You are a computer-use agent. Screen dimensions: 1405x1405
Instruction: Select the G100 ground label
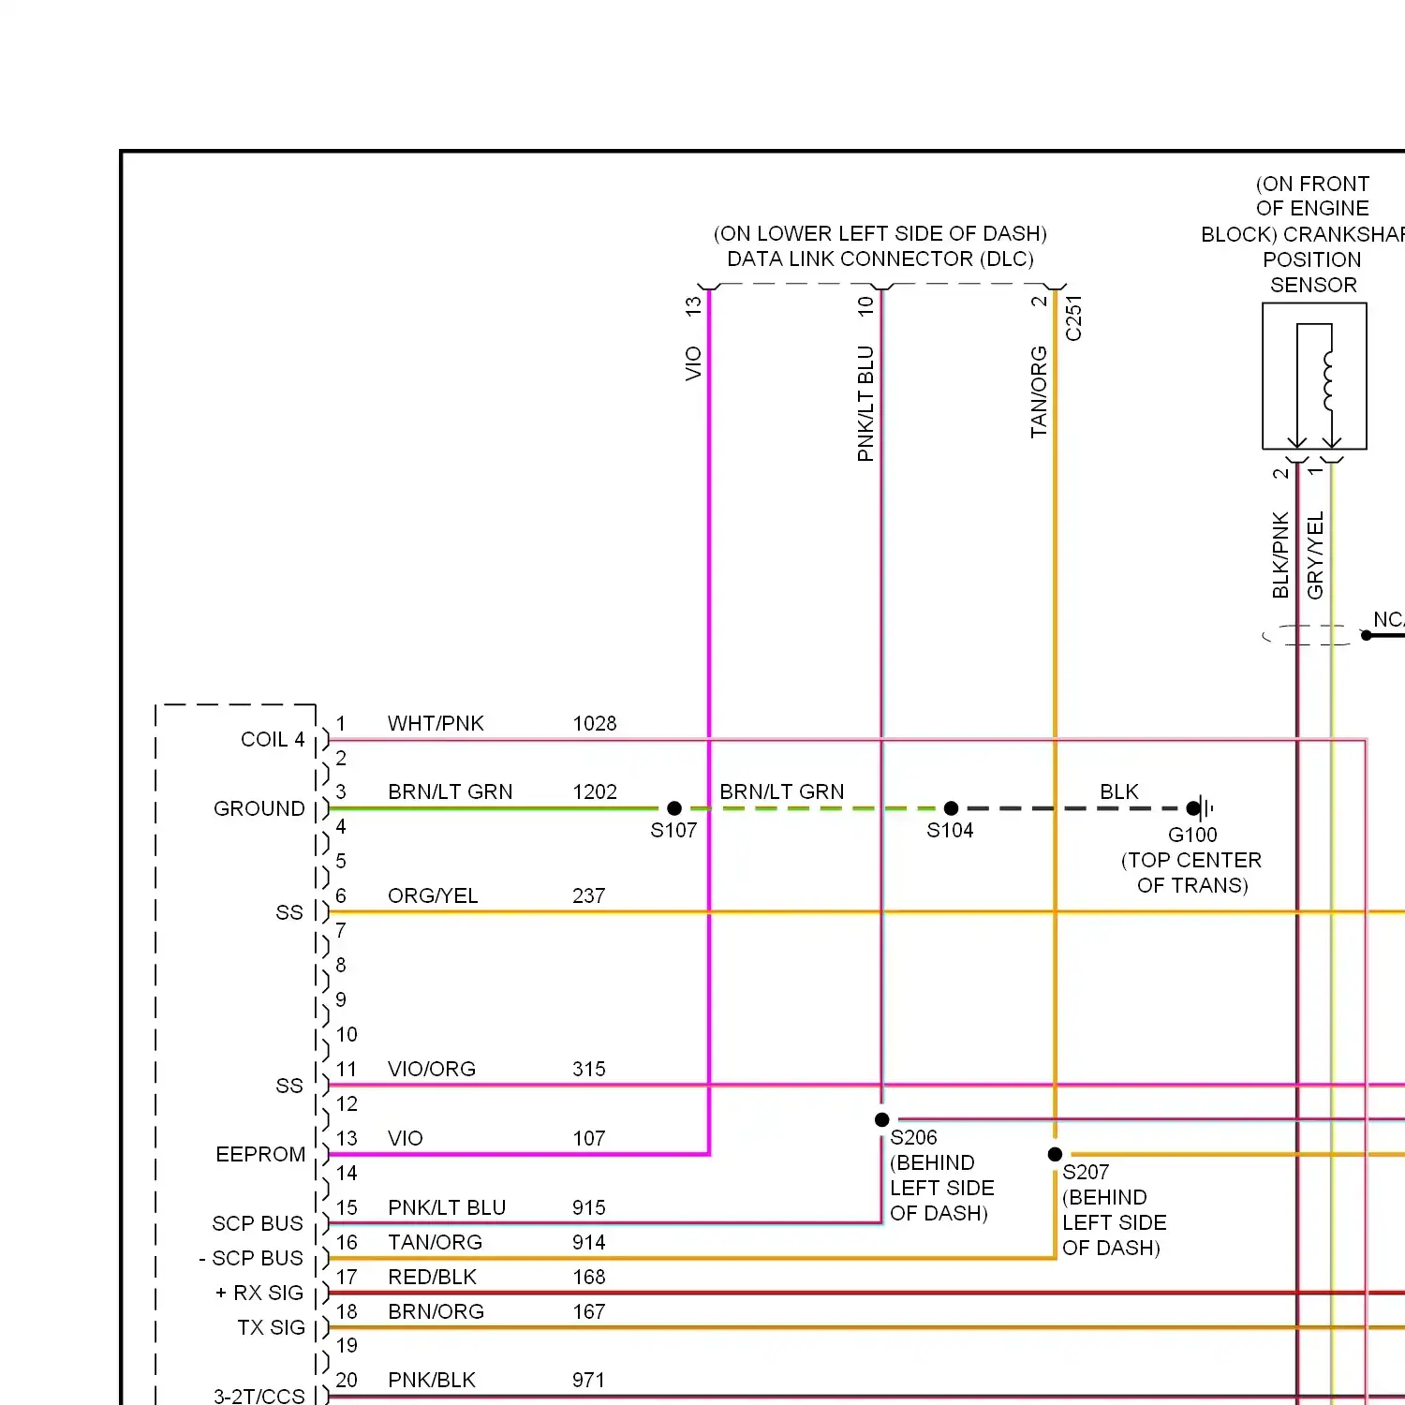pyautogui.click(x=1192, y=835)
